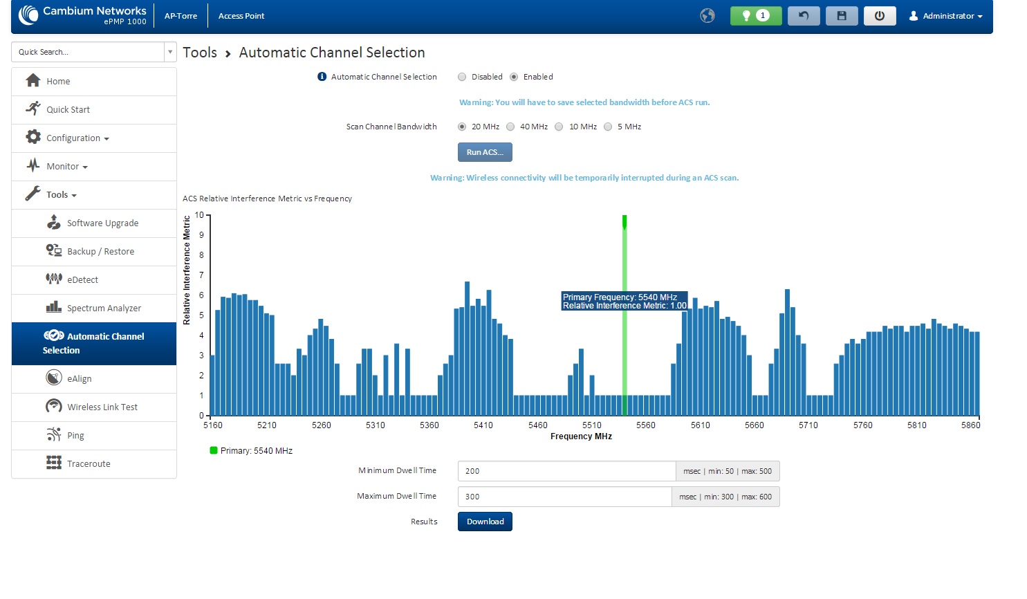
Task: Go to Software Upgrade page
Action: point(94,223)
